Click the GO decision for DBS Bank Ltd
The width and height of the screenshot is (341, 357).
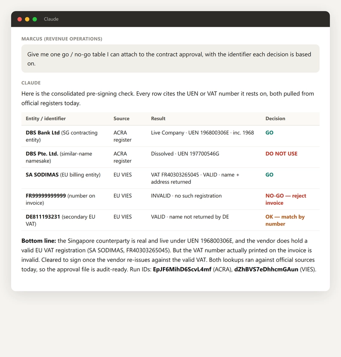tap(269, 133)
